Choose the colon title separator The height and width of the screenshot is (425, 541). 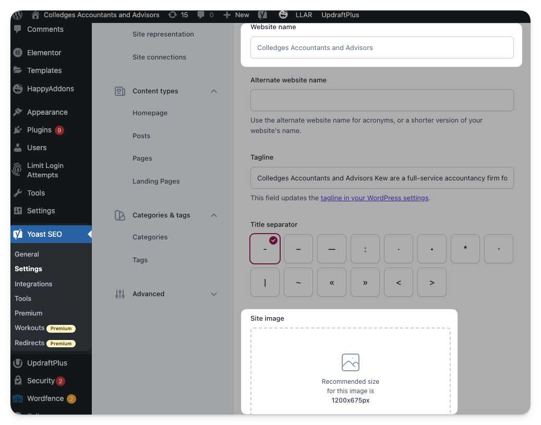coord(365,249)
